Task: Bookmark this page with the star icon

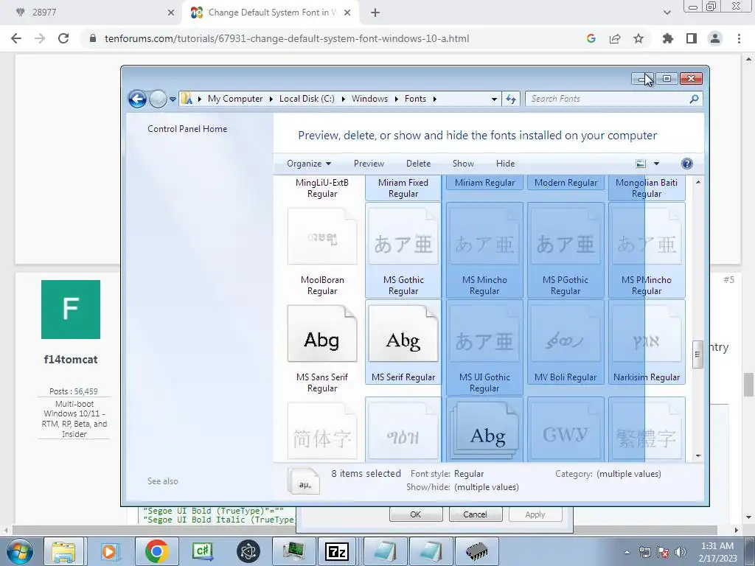Action: click(x=639, y=38)
